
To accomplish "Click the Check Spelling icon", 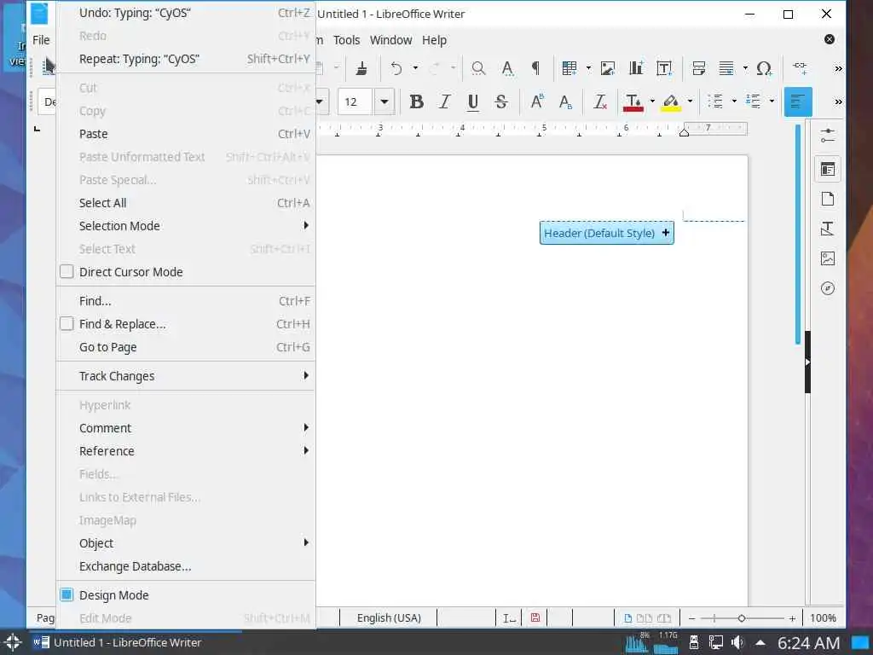I will (x=507, y=68).
